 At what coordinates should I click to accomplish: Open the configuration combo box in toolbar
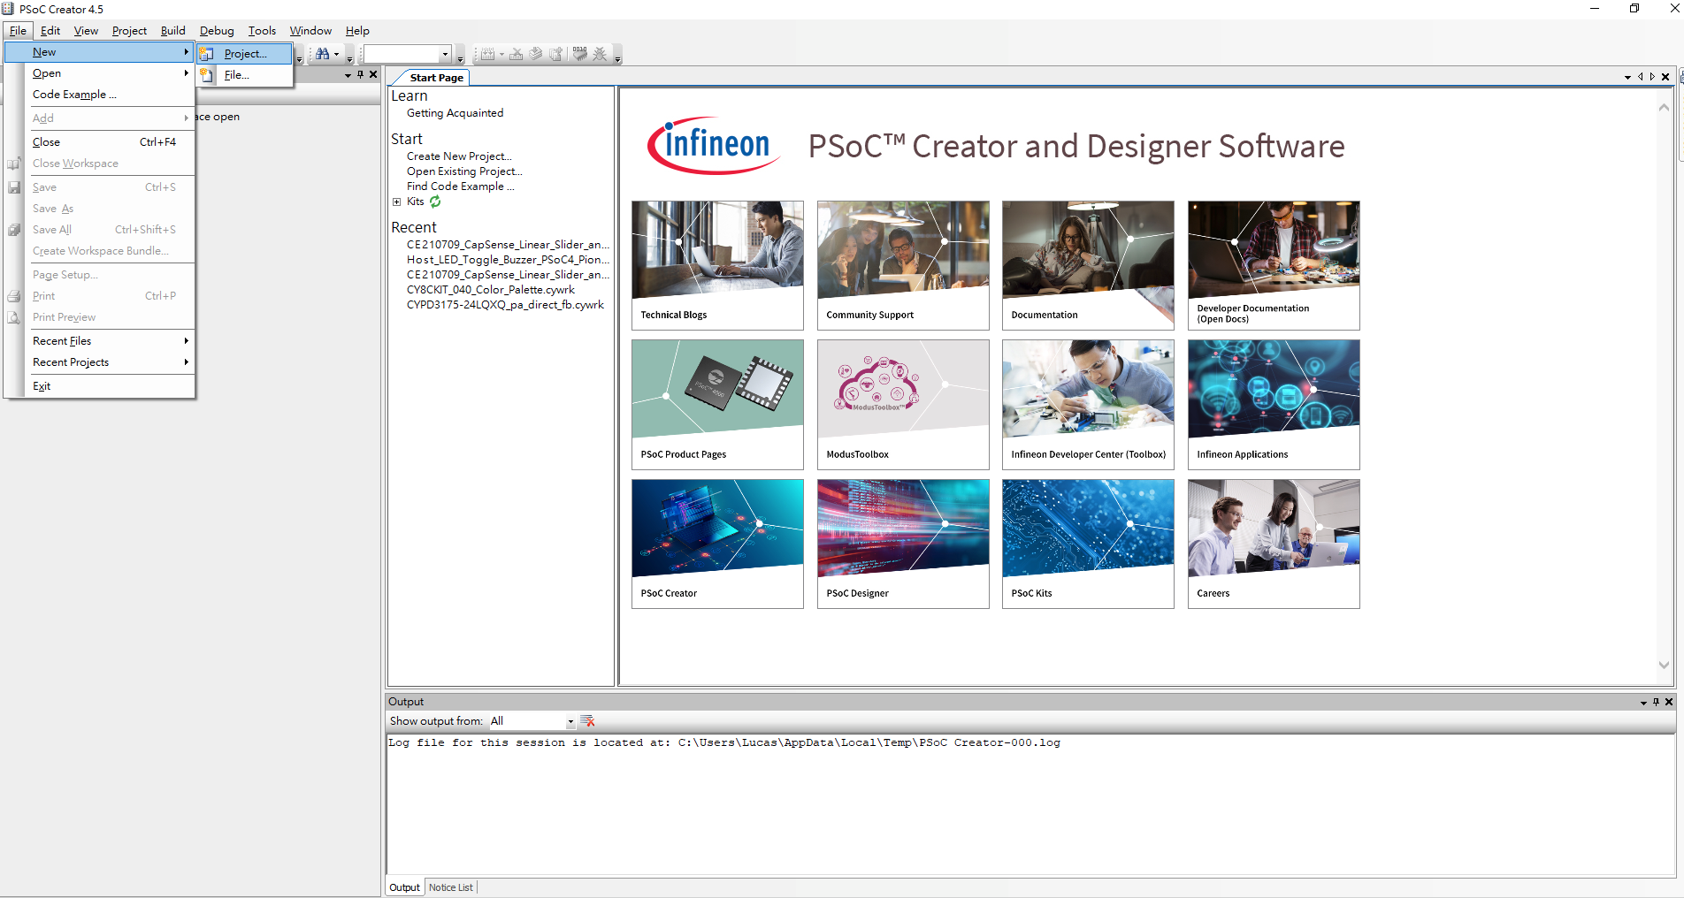[x=445, y=55]
